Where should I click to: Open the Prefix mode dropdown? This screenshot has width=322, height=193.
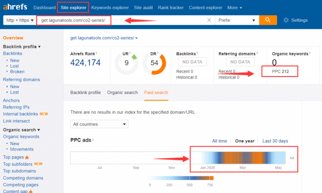(237, 20)
